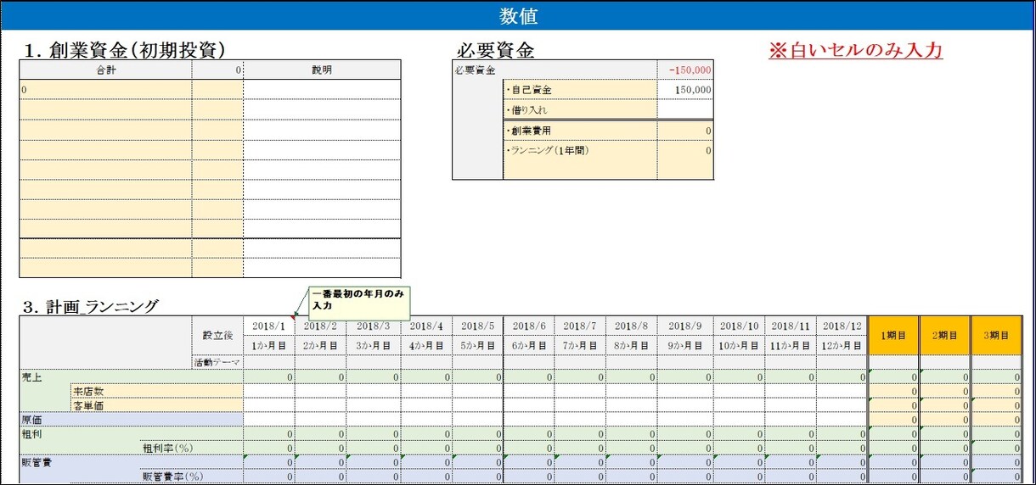1036x485 pixels.
Task: Select the 2018/4 column header
Action: (x=426, y=326)
